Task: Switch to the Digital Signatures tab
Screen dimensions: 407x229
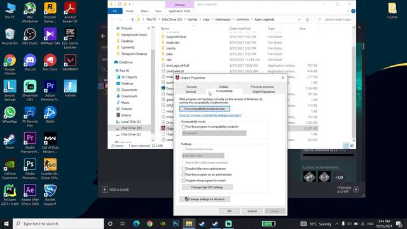Action: pos(263,92)
